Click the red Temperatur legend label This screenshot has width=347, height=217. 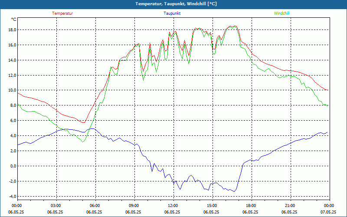coord(62,13)
